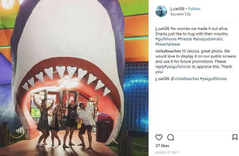Open the @visitalbeaches mention in the reply
The image size is (239, 156).
pyautogui.click(x=185, y=79)
